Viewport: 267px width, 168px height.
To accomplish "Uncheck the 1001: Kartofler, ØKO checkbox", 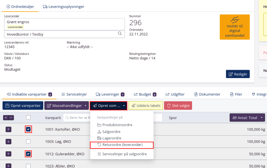I will (28, 129).
